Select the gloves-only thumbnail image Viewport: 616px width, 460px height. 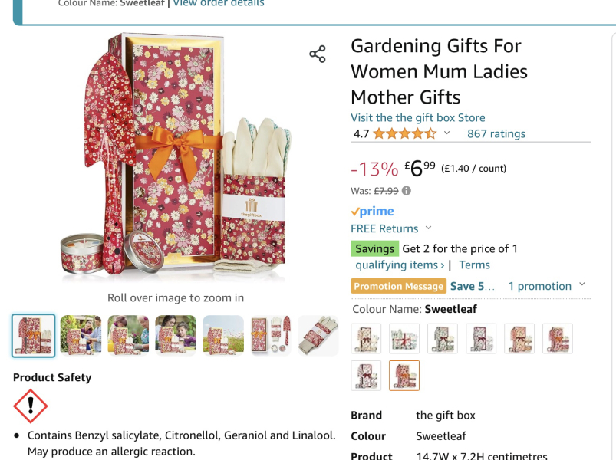(318, 336)
